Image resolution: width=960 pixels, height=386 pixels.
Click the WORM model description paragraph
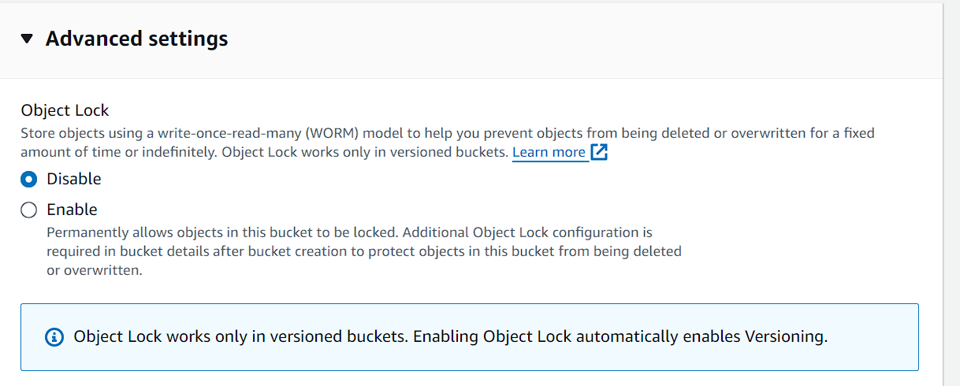tap(448, 143)
